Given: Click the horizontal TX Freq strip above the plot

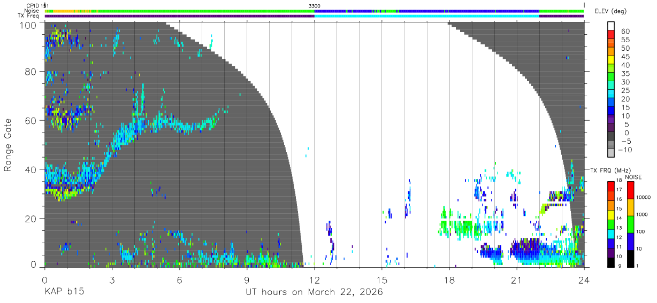Looking at the screenshot, I should pyautogui.click(x=315, y=16).
